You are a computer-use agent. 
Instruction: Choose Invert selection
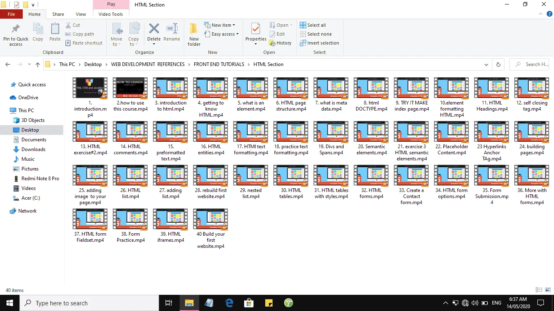click(319, 43)
